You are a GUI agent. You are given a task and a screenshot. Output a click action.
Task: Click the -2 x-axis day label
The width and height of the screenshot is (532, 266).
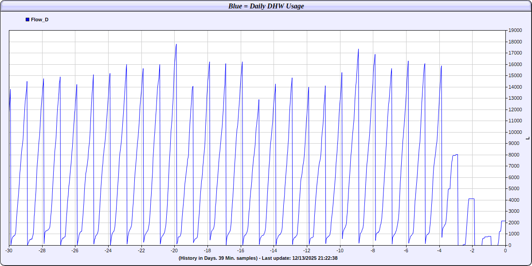pos(472,250)
